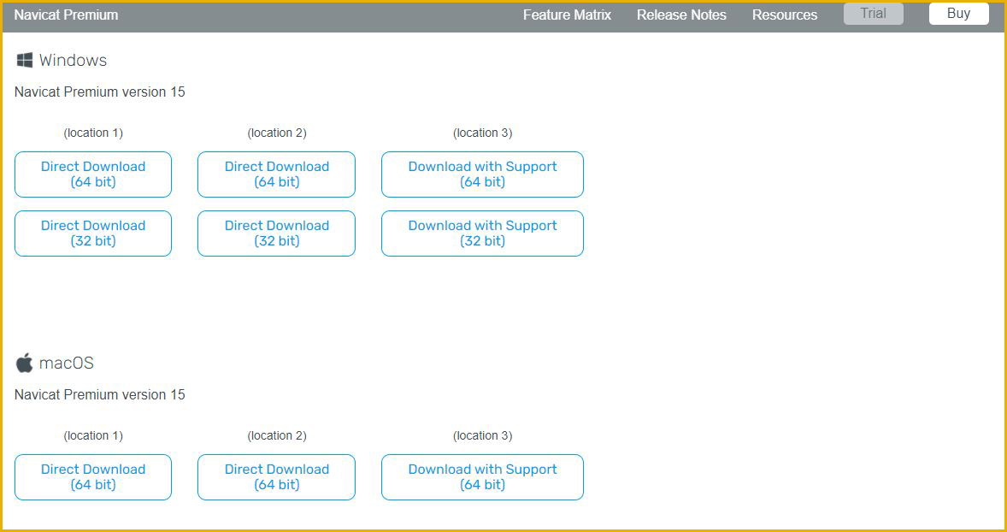This screenshot has width=1007, height=532.
Task: Download Windows 32 bit from location 2
Action: tap(277, 233)
